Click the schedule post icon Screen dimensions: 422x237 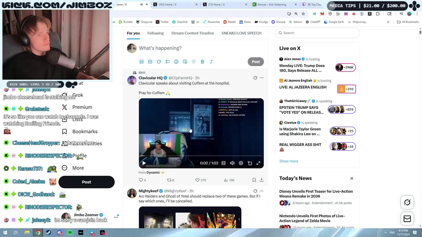click(x=185, y=62)
